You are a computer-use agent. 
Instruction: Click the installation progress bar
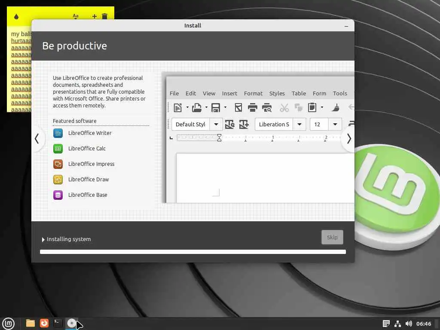[193, 252]
